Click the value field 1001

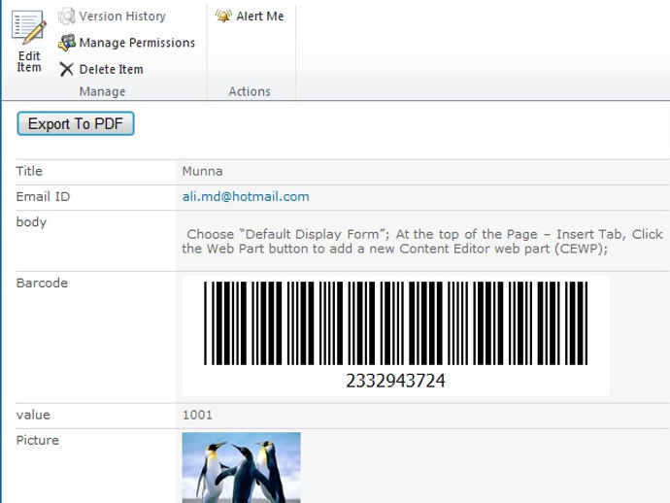point(197,415)
